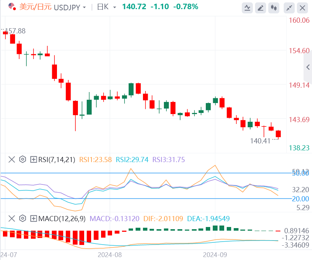Close the USDJPY chart panel
The image size is (312, 260).
tap(302, 8)
